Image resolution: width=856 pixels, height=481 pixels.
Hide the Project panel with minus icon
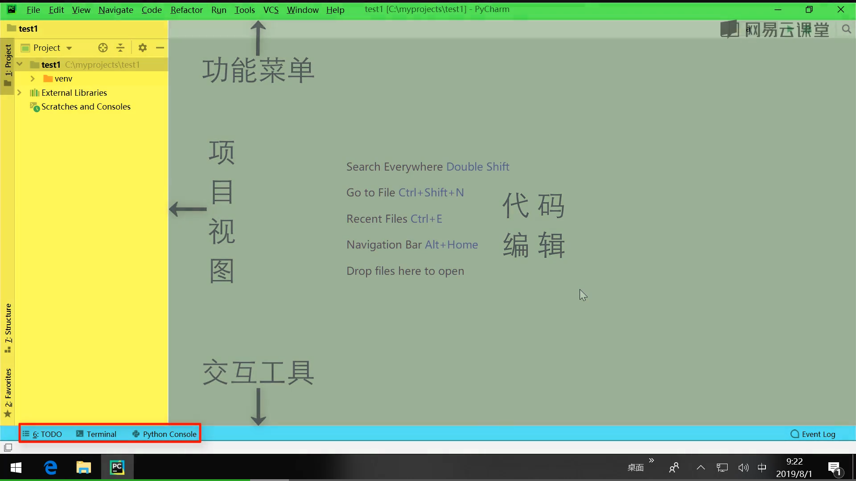click(160, 48)
